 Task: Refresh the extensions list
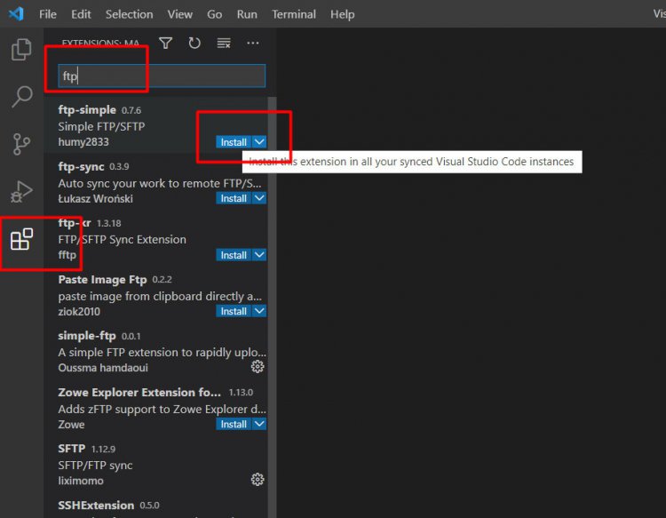point(194,43)
